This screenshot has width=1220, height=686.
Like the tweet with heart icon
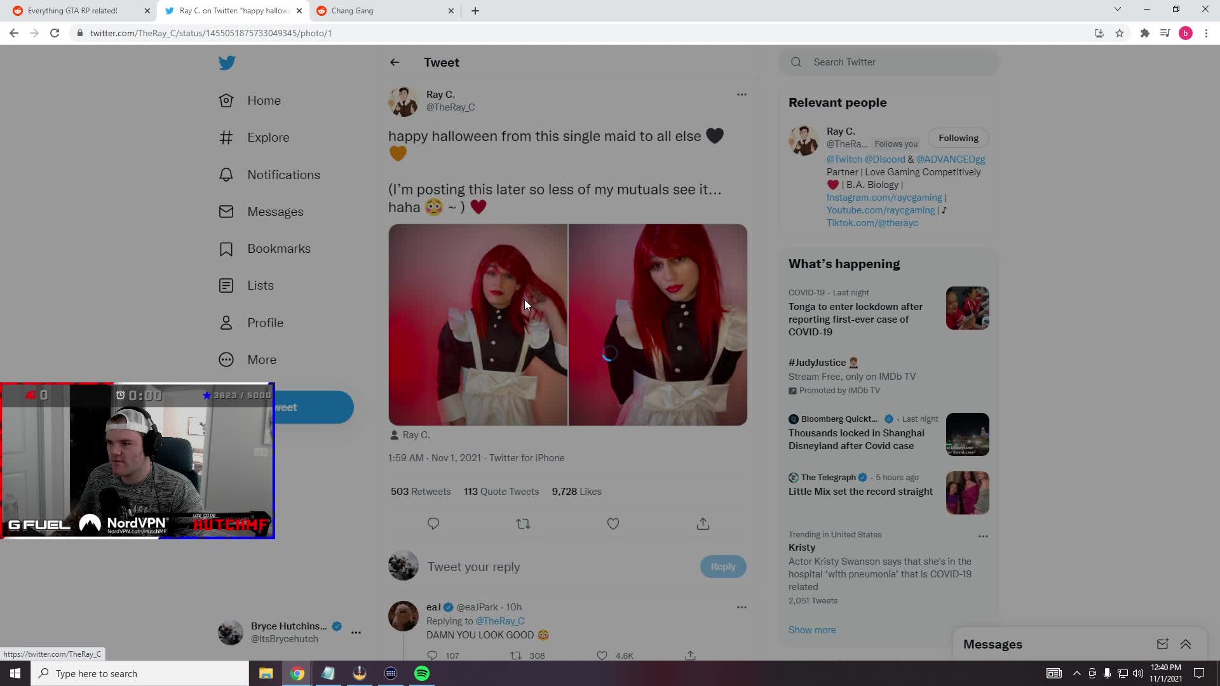[613, 524]
